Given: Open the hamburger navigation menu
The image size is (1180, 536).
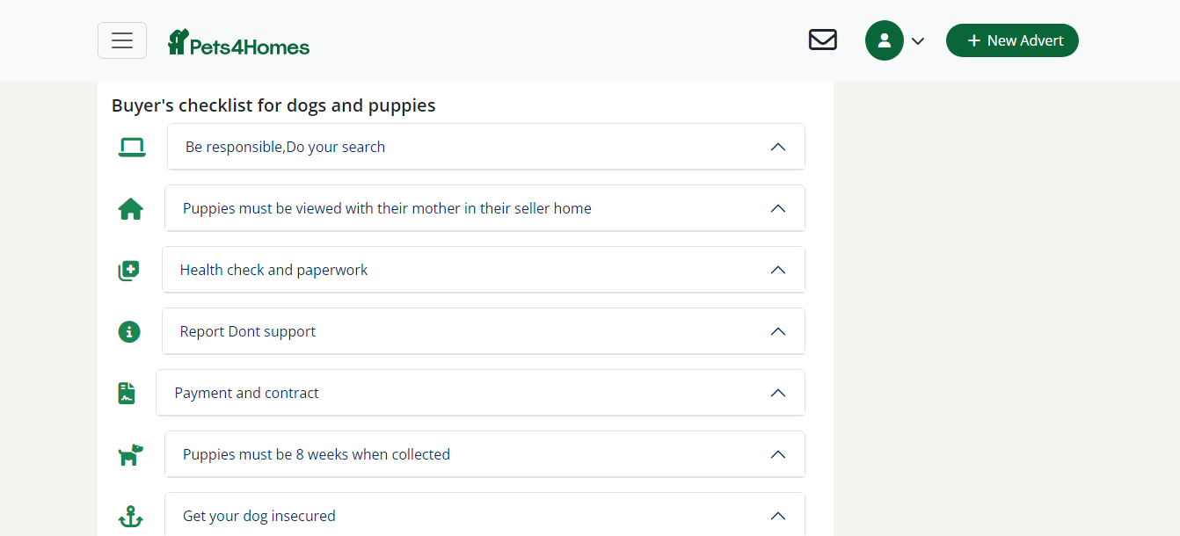Looking at the screenshot, I should pos(122,40).
